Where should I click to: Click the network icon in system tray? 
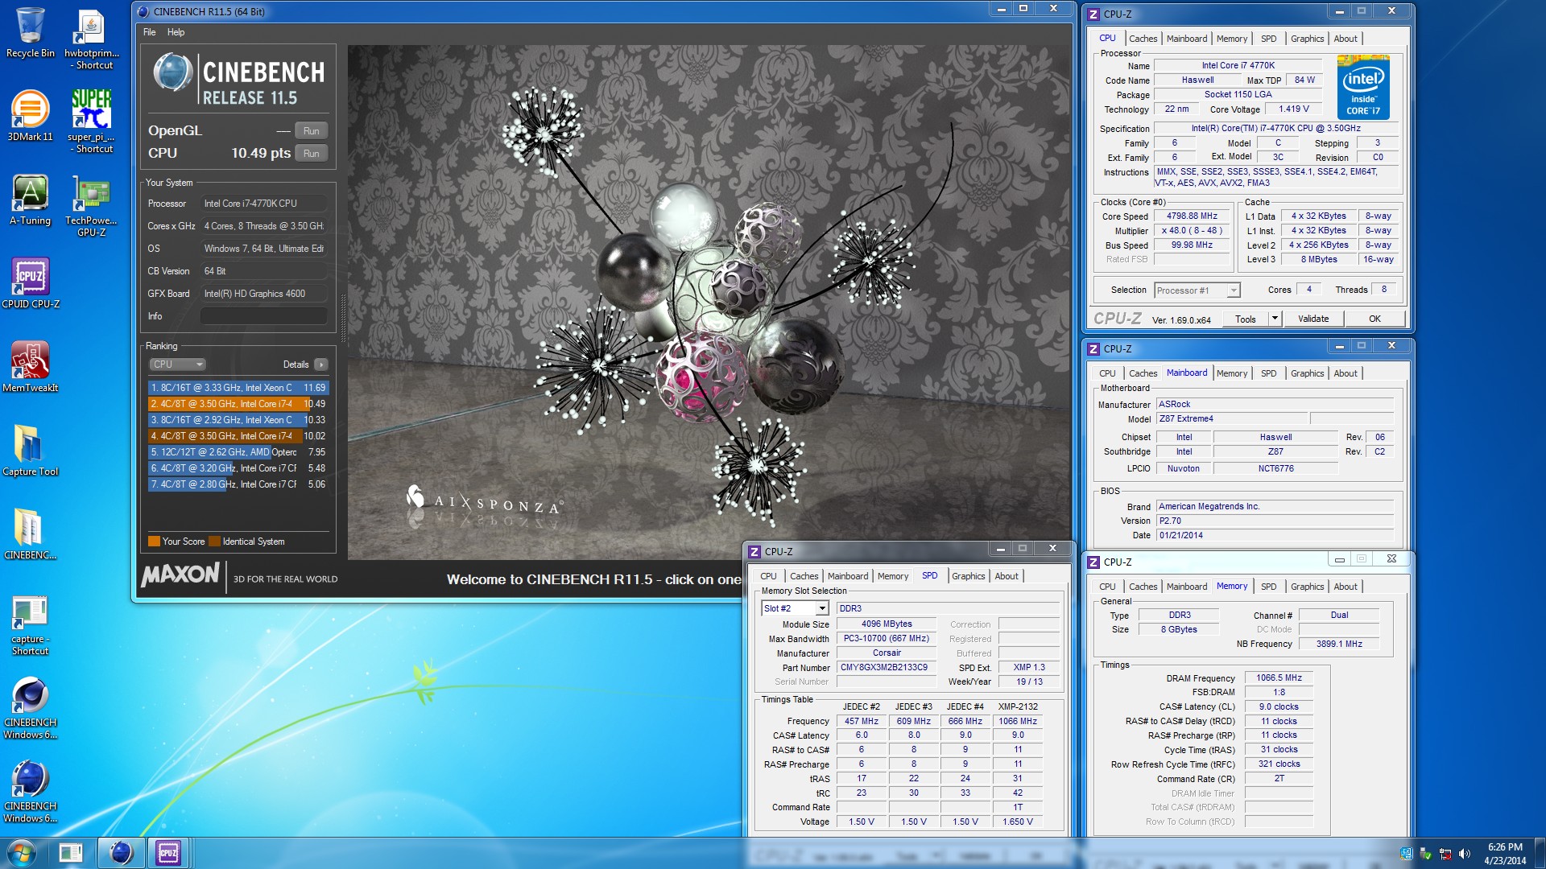click(1445, 854)
